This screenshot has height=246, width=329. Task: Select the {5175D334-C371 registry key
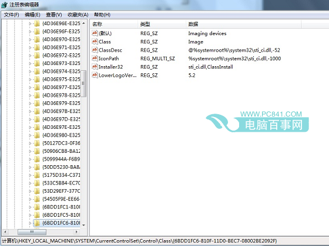click(61, 175)
